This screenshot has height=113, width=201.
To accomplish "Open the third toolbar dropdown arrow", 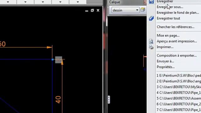I will pos(43,2).
